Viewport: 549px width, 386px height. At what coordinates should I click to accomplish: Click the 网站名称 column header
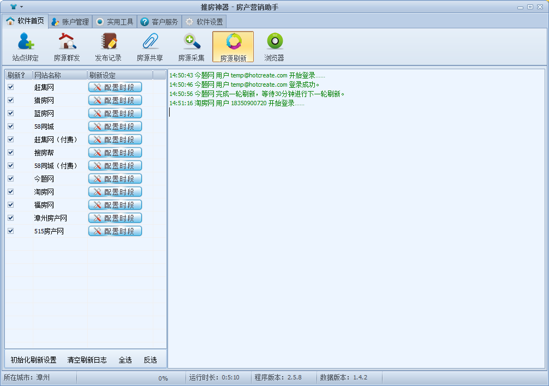60,75
